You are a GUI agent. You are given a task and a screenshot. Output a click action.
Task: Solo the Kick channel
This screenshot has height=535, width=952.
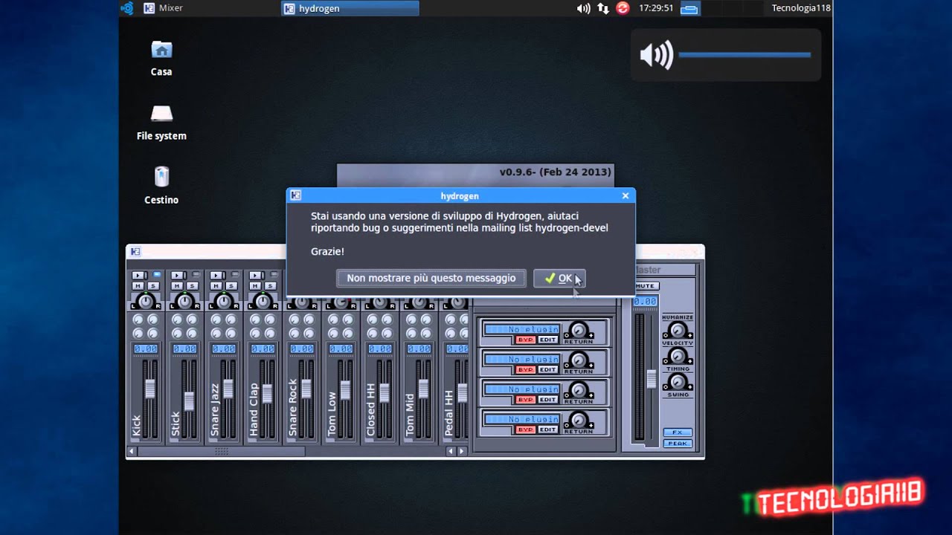coord(153,286)
